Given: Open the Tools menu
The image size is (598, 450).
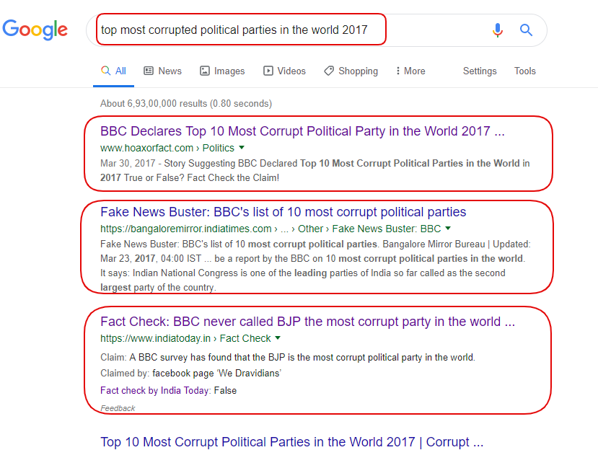Looking at the screenshot, I should click(524, 71).
